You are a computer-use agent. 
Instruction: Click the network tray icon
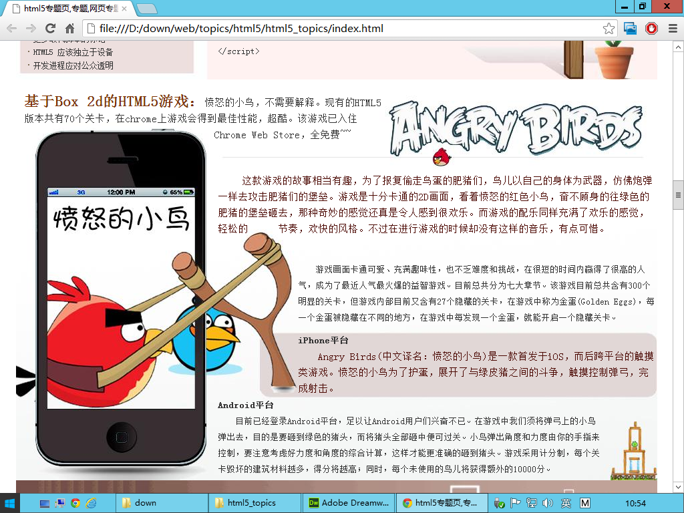531,504
